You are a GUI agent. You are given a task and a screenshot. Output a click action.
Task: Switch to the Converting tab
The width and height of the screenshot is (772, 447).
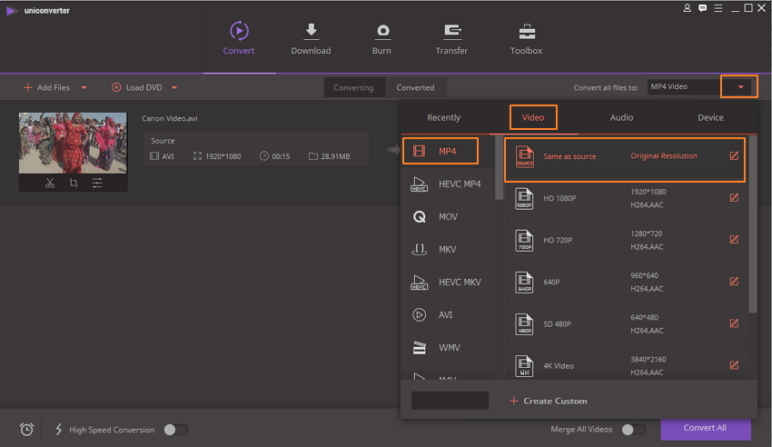click(x=353, y=87)
